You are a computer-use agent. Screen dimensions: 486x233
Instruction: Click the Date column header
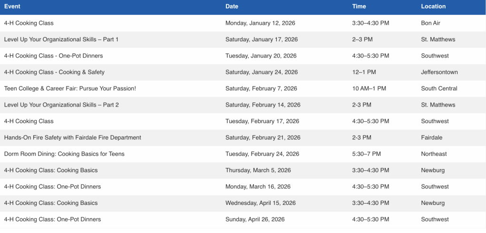tap(232, 7)
